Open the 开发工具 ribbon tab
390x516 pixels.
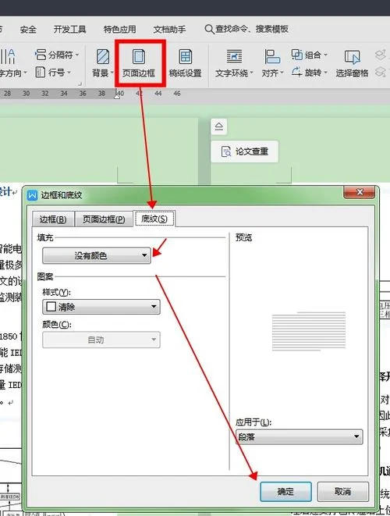[69, 30]
